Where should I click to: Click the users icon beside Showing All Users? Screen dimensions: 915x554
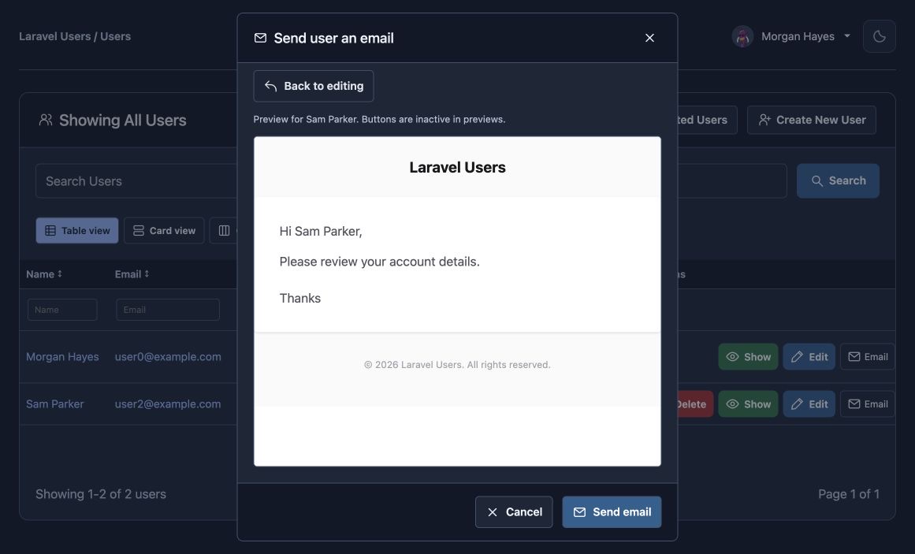pyautogui.click(x=46, y=120)
